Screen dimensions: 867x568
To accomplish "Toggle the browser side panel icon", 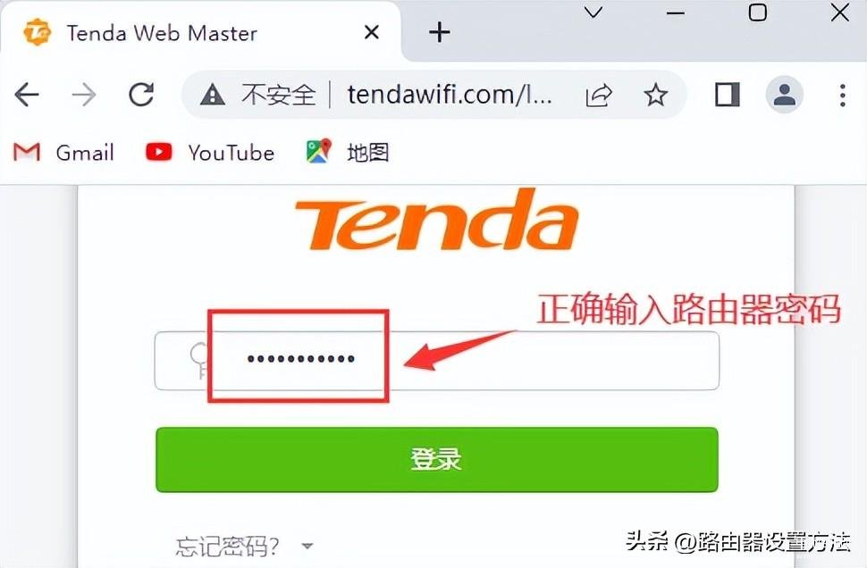I will point(727,95).
